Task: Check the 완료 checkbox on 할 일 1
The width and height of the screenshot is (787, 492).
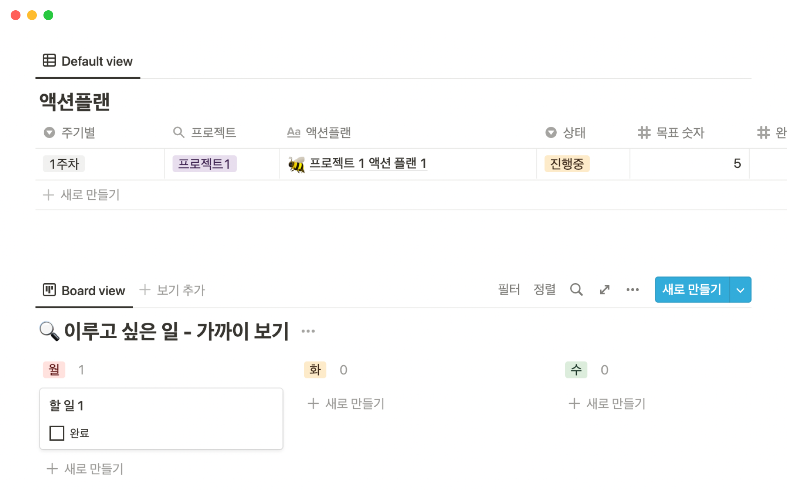Action: [57, 433]
